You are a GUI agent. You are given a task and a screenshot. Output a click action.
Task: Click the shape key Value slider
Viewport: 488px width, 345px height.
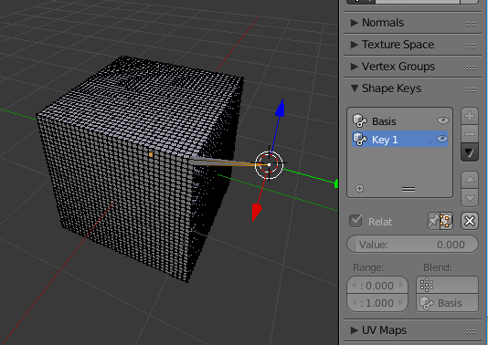(x=413, y=245)
